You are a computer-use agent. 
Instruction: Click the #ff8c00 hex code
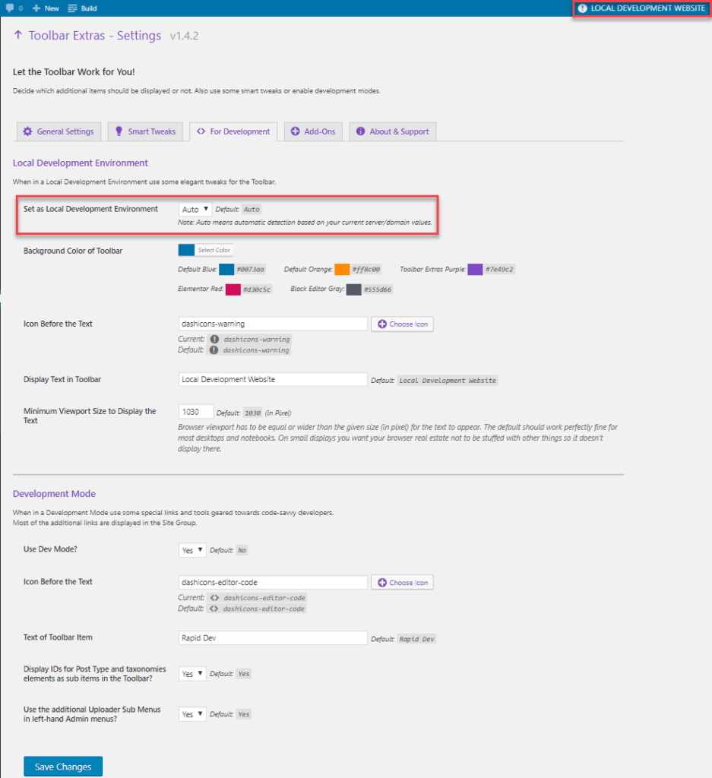tap(366, 270)
